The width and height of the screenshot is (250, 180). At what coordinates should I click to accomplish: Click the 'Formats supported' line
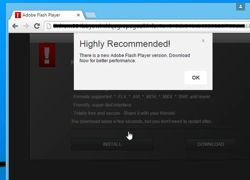(141, 97)
